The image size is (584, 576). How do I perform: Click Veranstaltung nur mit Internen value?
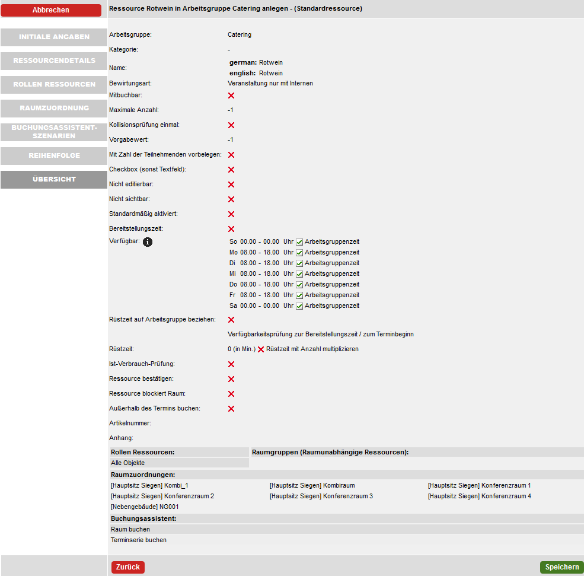coord(270,84)
